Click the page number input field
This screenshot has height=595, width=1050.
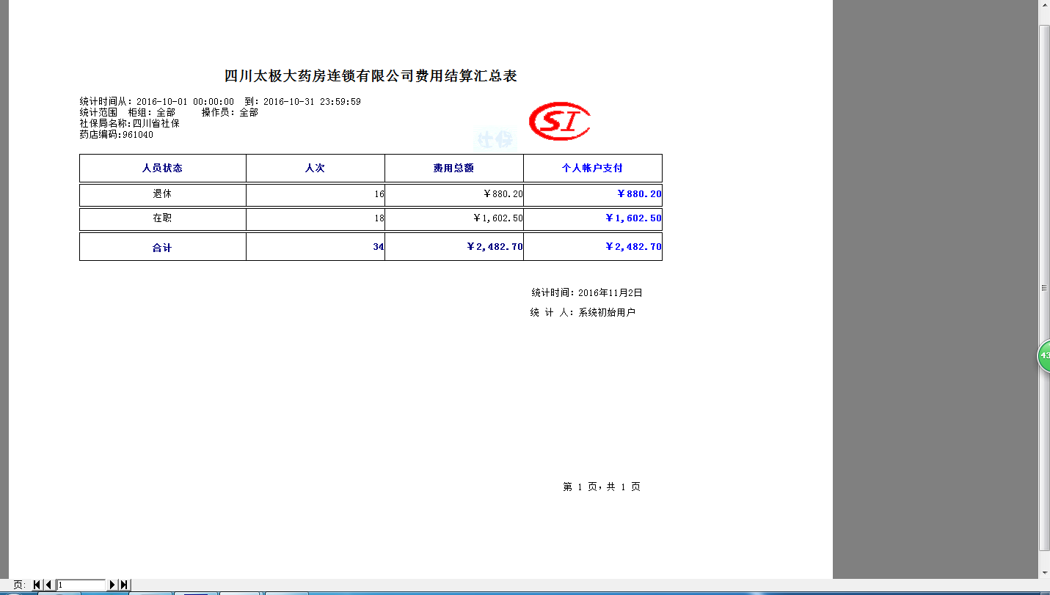pos(81,585)
